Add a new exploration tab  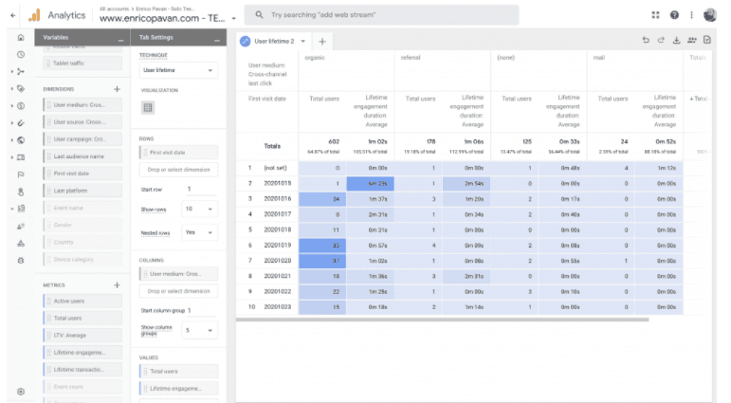tap(321, 42)
